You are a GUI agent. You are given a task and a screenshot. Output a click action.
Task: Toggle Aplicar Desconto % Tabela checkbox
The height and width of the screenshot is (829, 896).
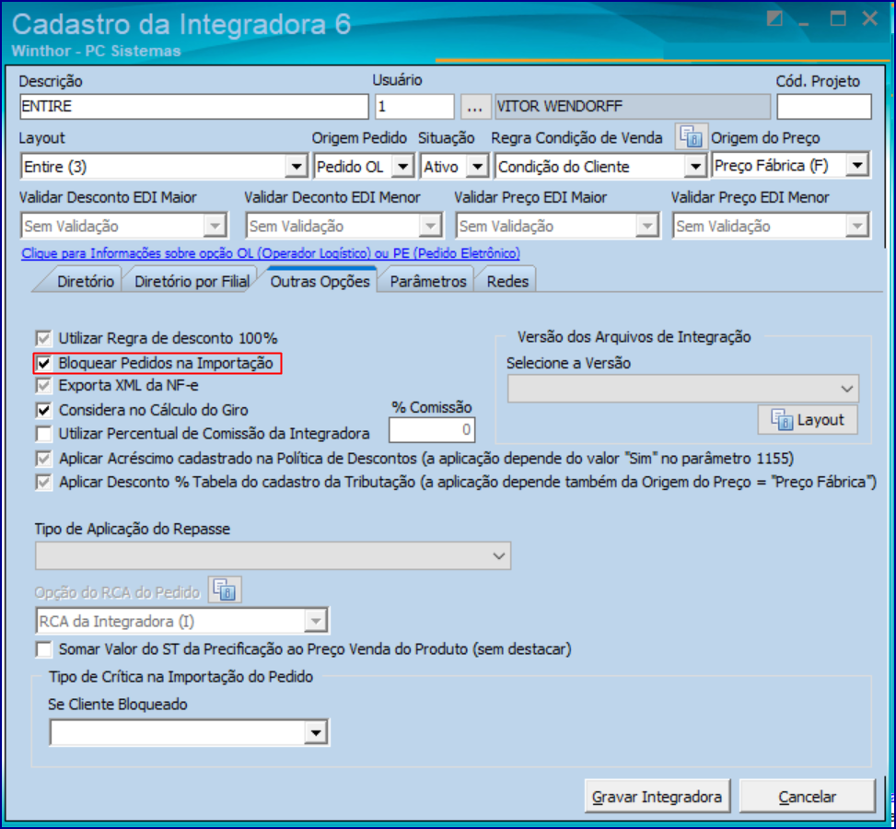[43, 483]
